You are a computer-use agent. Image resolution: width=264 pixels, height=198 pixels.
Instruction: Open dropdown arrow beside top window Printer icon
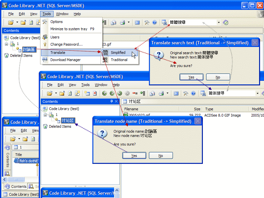coord(129,22)
